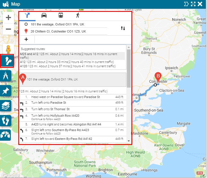Swap origin and destination addresses
207x178 pixels.
click(123, 28)
